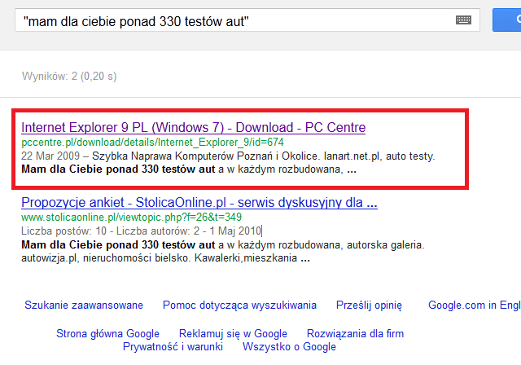Click the Wyników: 2 result count text
This screenshot has width=521, height=365.
(x=71, y=77)
